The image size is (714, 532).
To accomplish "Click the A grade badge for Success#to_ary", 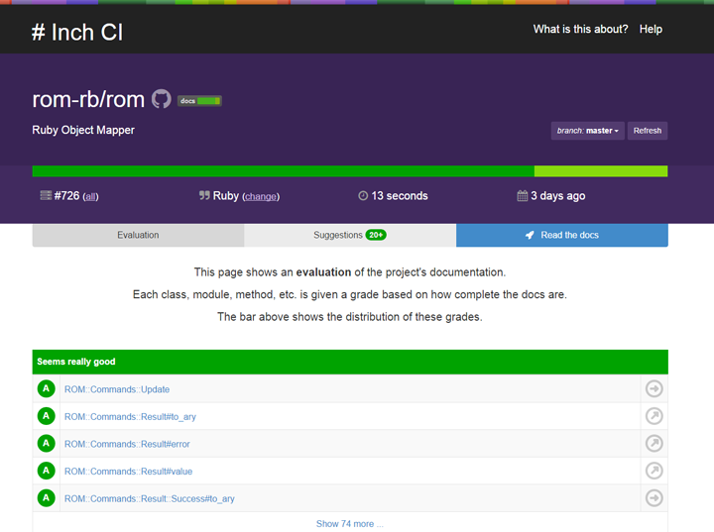I will coord(46,498).
